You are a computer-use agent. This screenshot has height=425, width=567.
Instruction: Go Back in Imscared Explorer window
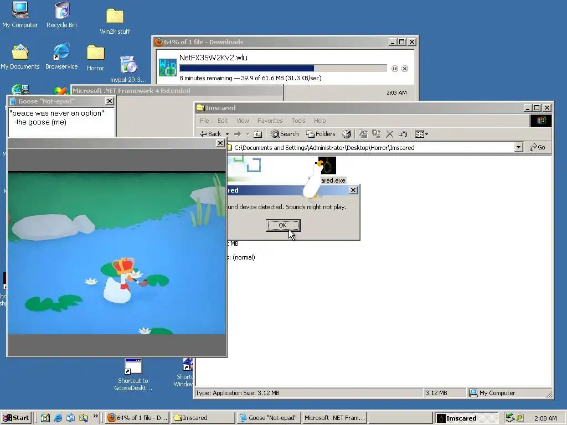pos(210,134)
